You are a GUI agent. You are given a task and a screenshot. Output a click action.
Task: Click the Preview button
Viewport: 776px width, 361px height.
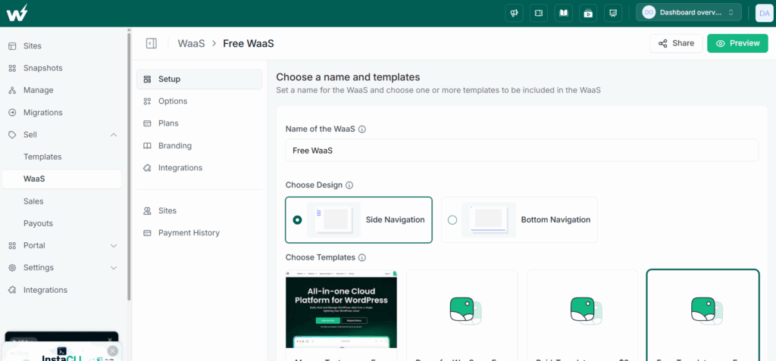pyautogui.click(x=737, y=43)
